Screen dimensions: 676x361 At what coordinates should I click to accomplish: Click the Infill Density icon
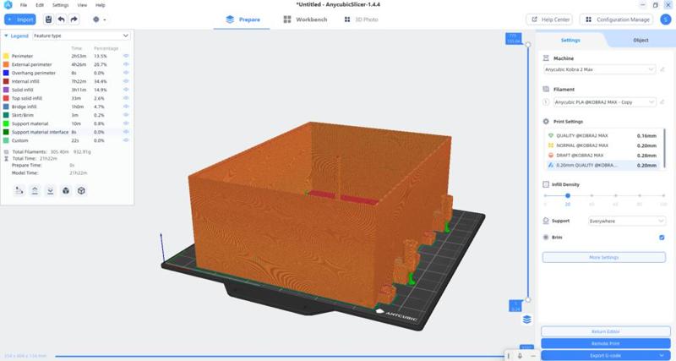546,184
